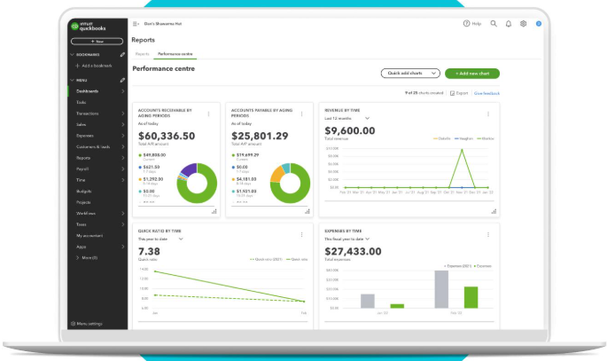Image resolution: width=607 pixels, height=361 pixels.
Task: Open the Quick add charts dropdown
Action: (410, 73)
